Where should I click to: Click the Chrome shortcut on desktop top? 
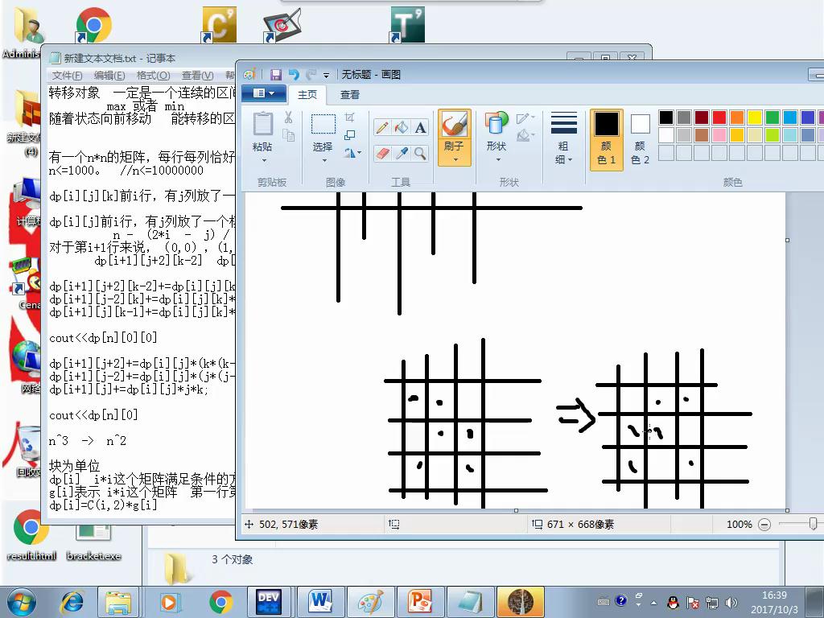click(x=93, y=25)
